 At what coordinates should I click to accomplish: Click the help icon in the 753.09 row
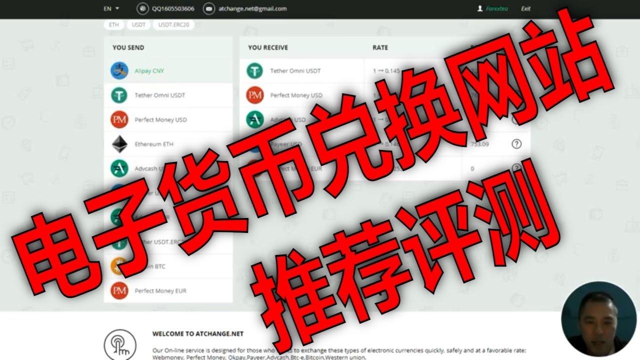(516, 144)
